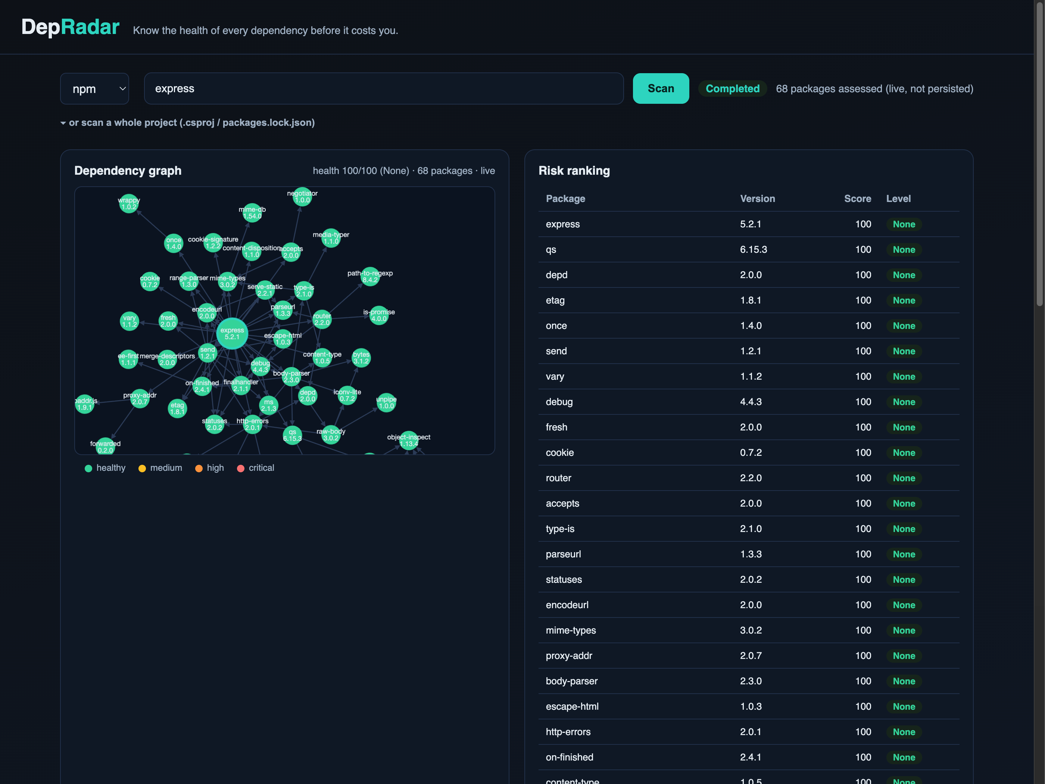
Task: Select the mime-types package row
Action: [x=749, y=630]
